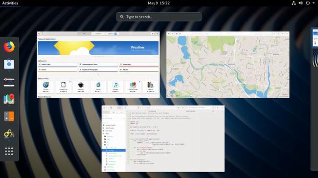Open document scanner app in Editor's Picks
This screenshot has height=178, width=318.
(63, 87)
